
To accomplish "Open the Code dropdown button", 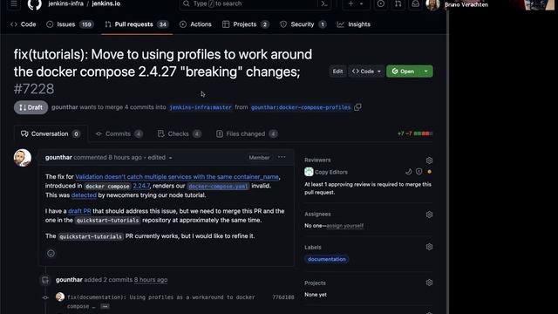I will 366,72.
